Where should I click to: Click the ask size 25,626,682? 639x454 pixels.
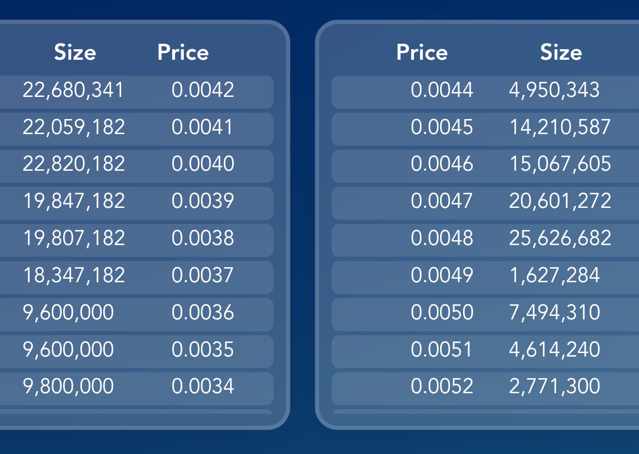coord(560,238)
